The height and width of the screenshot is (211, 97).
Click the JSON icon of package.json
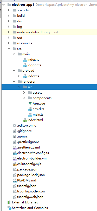pyautogui.click(x=15, y=170)
